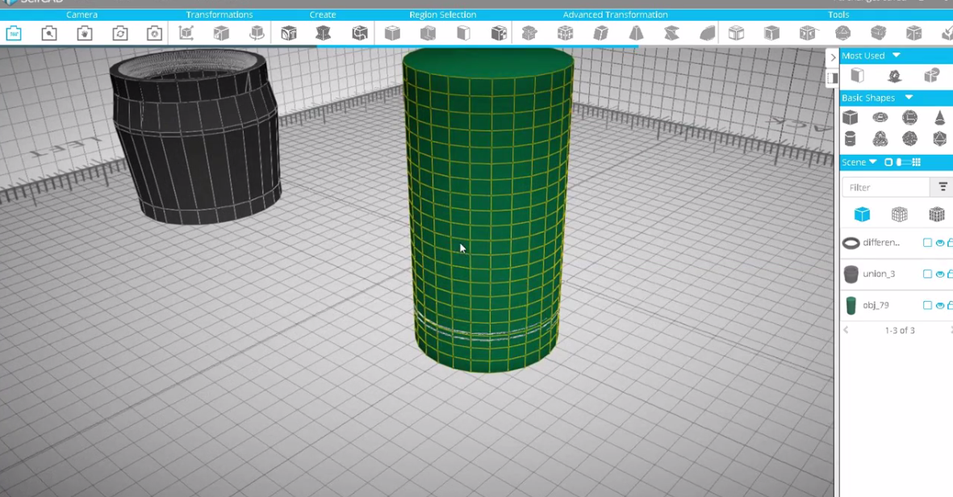Select the union_3 object row

[x=897, y=274]
